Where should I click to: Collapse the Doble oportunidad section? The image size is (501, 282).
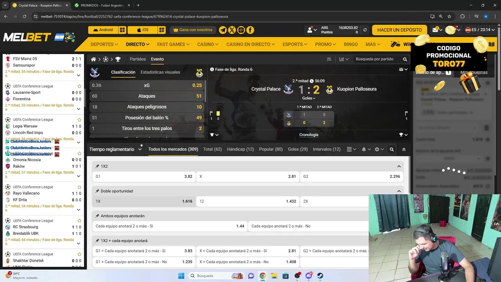click(399, 191)
